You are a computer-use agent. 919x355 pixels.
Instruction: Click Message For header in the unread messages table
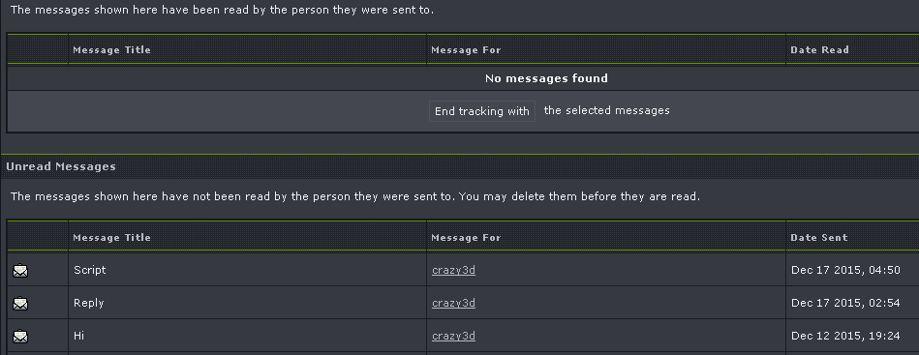(x=466, y=237)
